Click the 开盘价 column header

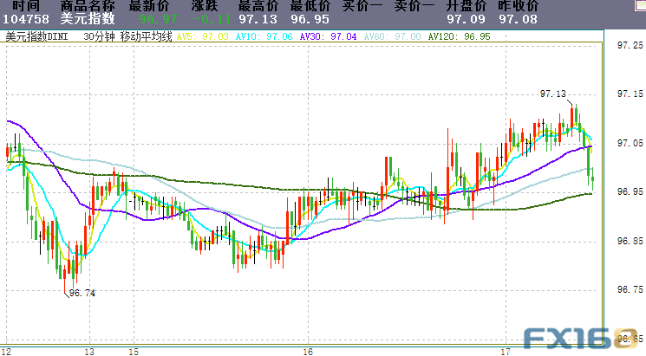pos(466,6)
